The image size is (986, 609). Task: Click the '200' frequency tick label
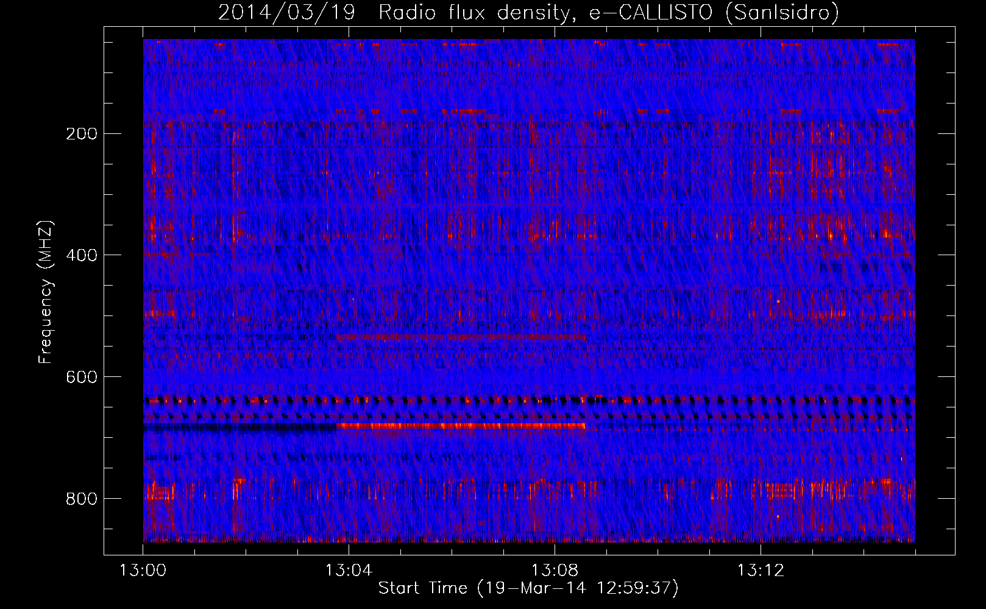[82, 134]
